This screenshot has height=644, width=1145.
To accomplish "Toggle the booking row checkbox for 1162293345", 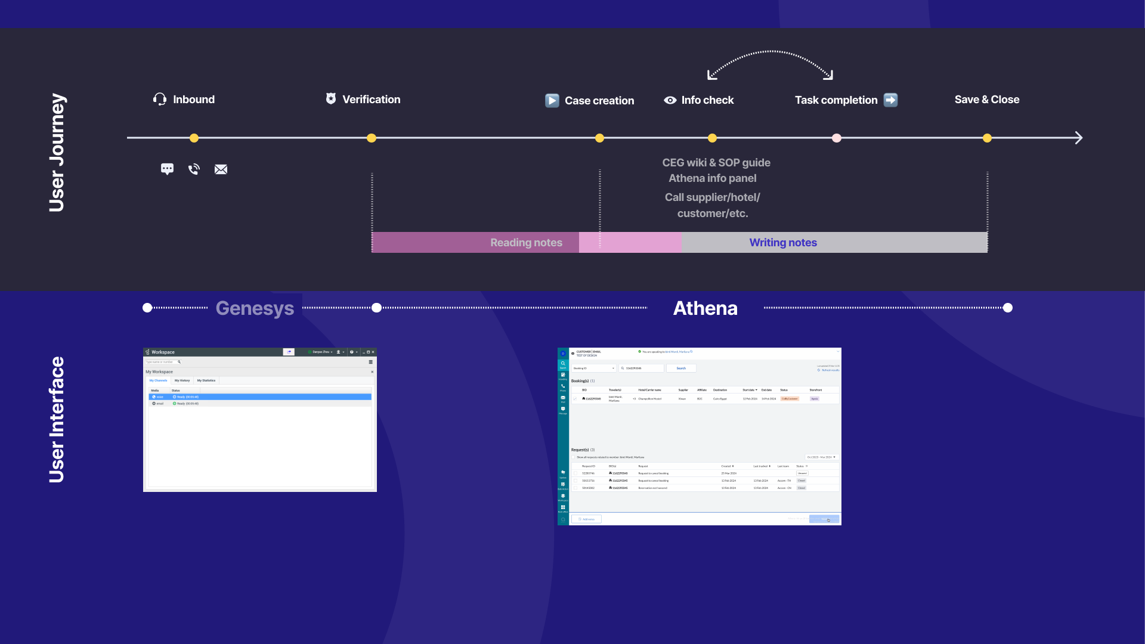I will 575,399.
